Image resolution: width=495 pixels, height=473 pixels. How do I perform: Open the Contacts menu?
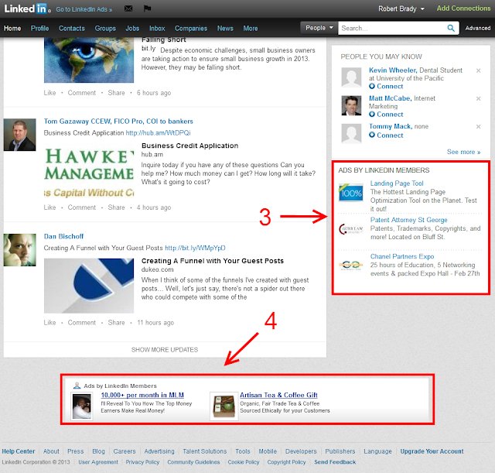72,29
